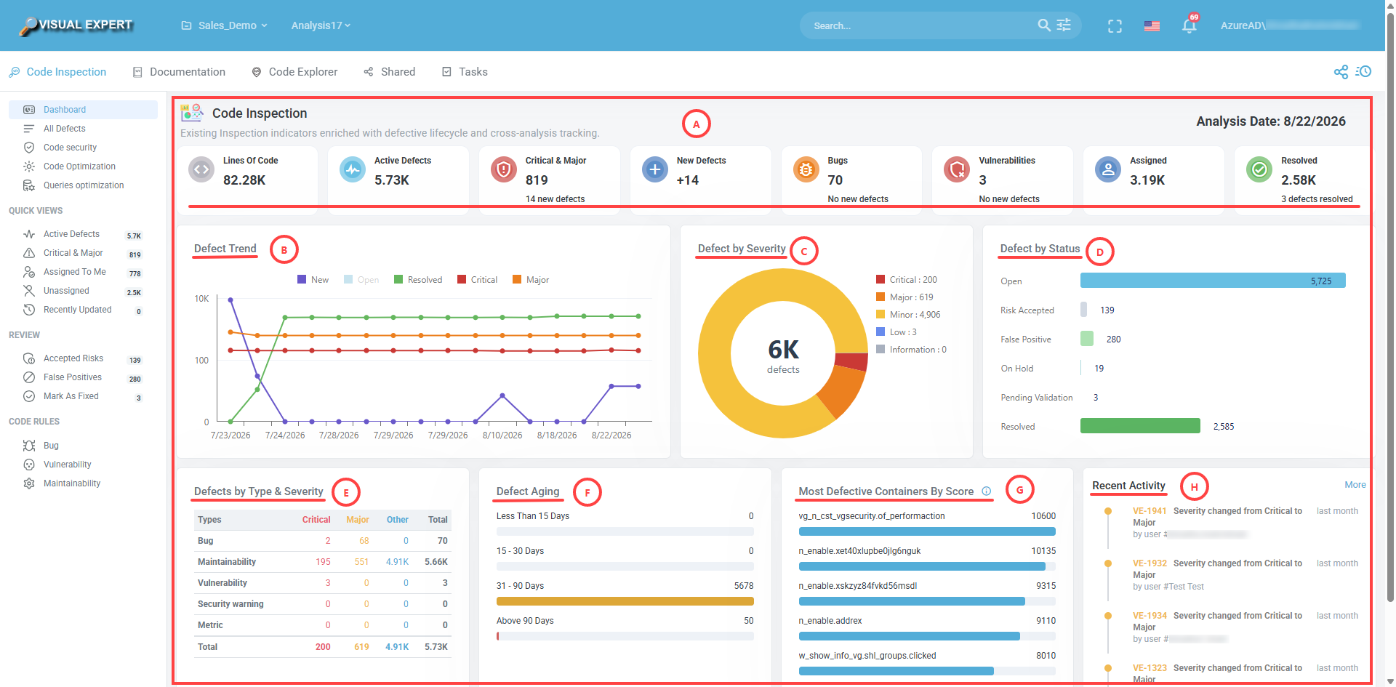Toggle Minor : 4,906 in severity legend
Viewport: 1396px width, 687px height.
(908, 315)
